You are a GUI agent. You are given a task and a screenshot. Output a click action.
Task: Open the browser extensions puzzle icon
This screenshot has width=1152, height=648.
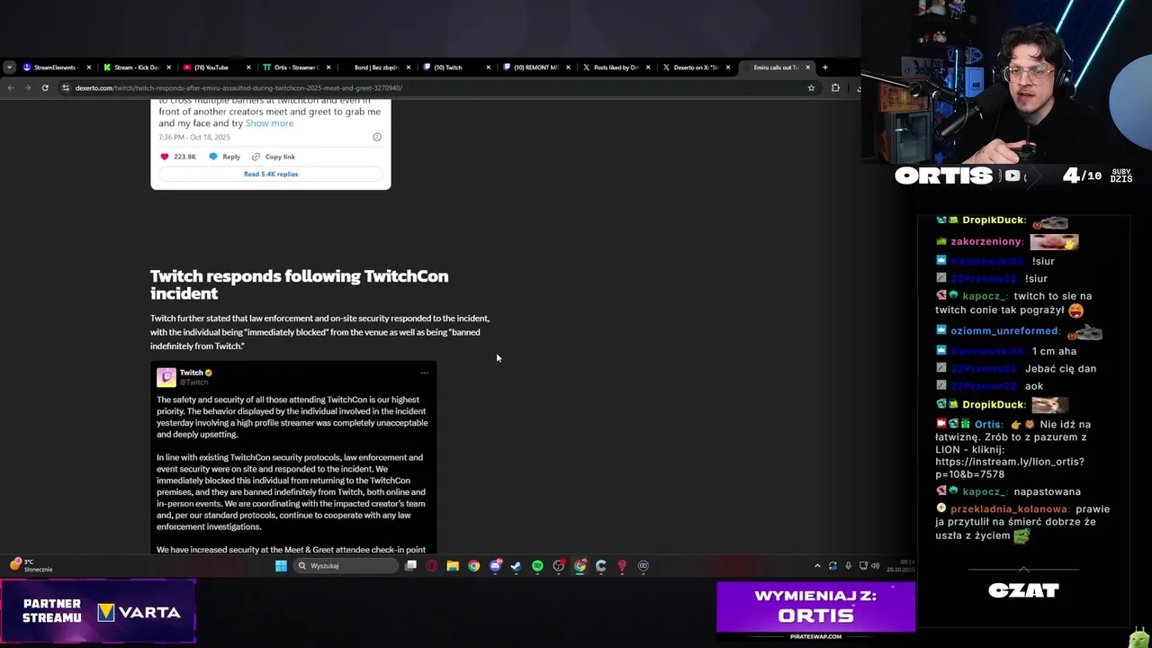click(835, 88)
